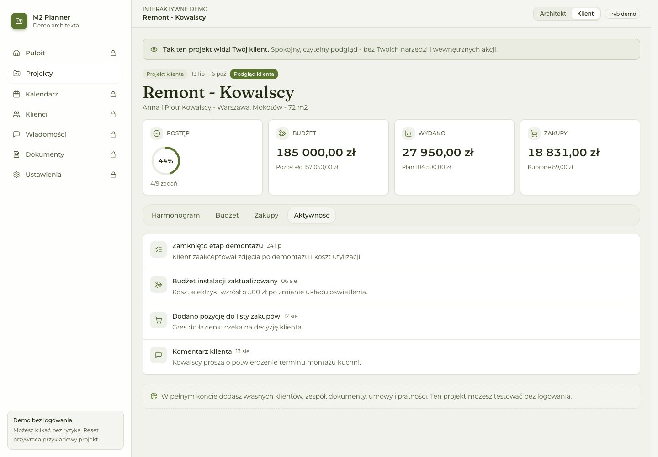Click the lock icon beside Dokumenty
The height and width of the screenshot is (457, 658).
113,154
